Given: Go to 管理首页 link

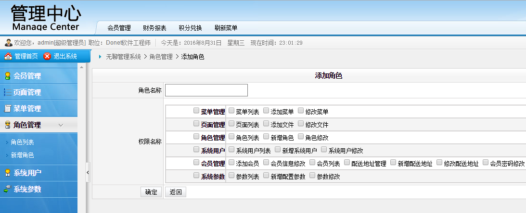Looking at the screenshot, I should coord(26,56).
